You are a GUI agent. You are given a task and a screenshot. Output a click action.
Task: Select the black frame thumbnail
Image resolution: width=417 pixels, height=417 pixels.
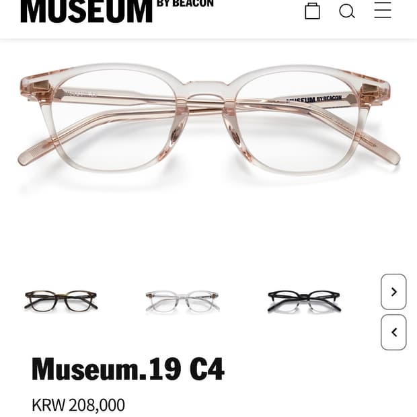pos(304,301)
